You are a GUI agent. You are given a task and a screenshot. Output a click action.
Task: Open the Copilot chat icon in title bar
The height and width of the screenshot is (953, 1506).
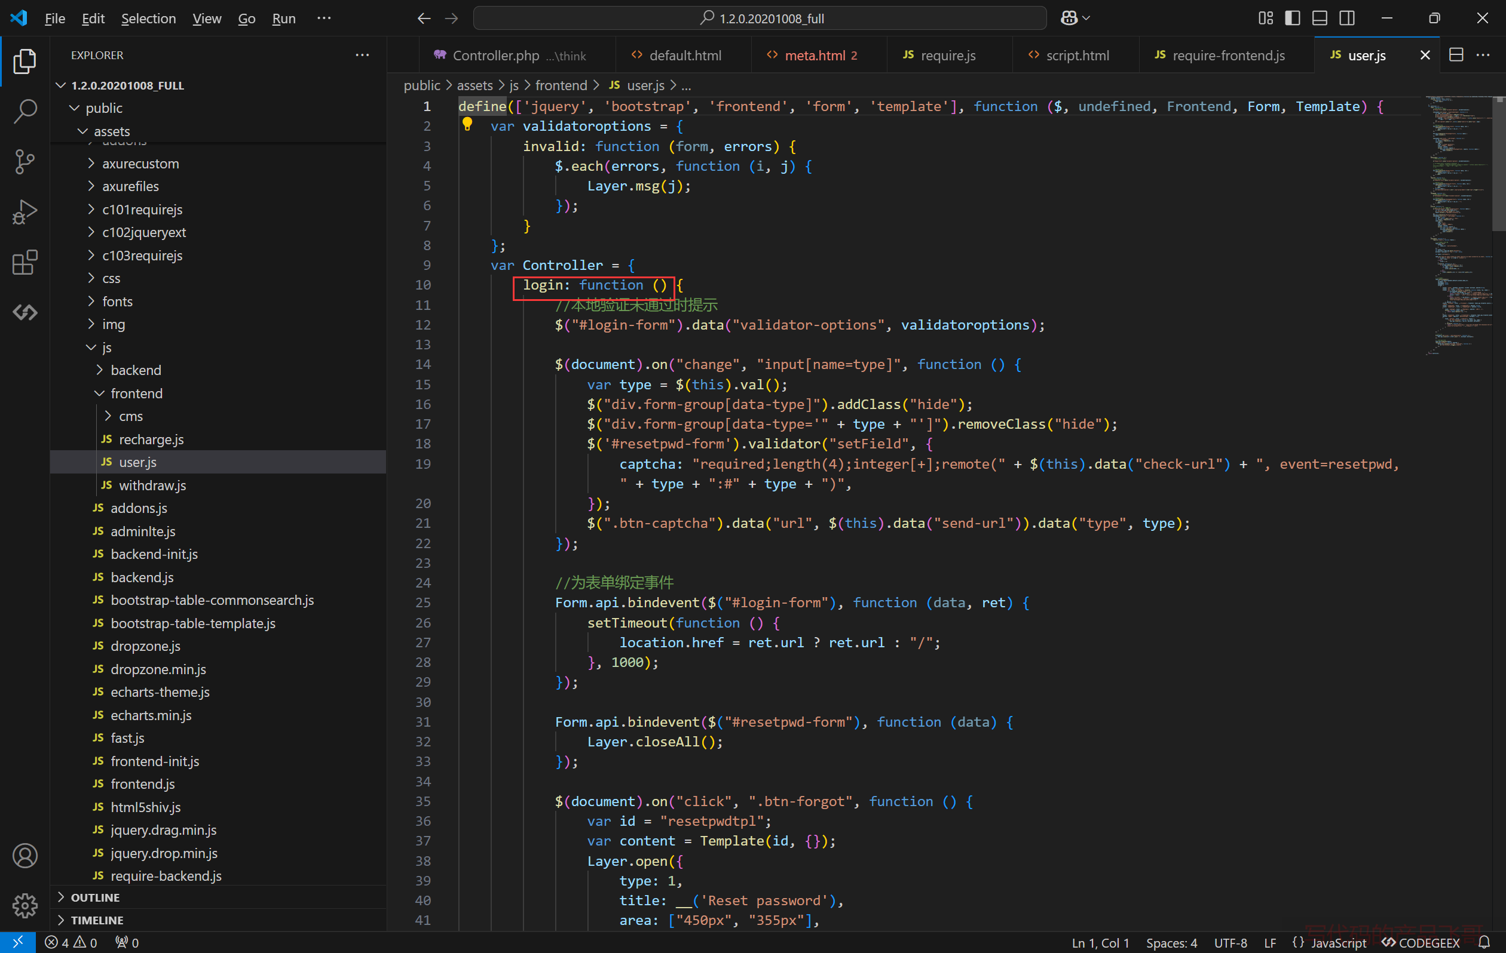point(1070,18)
